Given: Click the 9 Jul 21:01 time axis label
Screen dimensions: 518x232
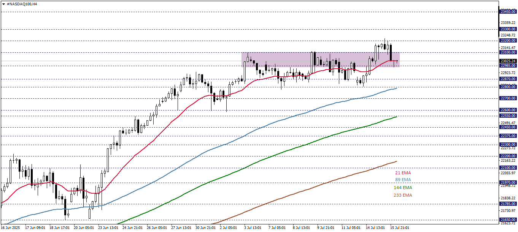Looking at the screenshot, I should [x=326, y=227].
